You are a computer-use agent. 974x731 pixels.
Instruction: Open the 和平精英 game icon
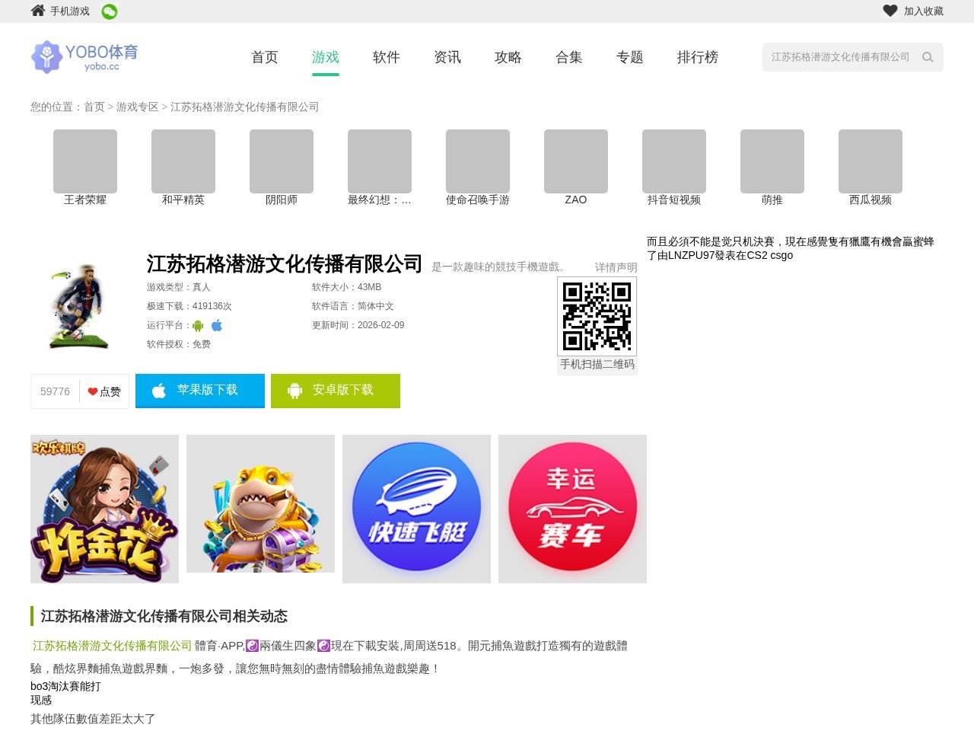pyautogui.click(x=183, y=161)
